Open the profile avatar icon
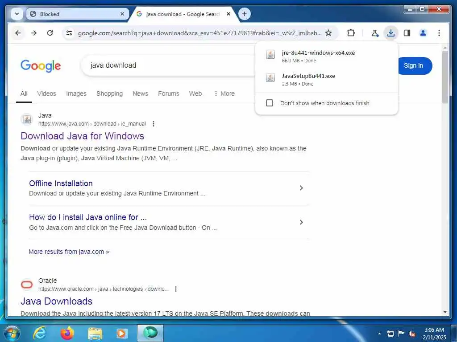The width and height of the screenshot is (457, 342). (x=423, y=33)
